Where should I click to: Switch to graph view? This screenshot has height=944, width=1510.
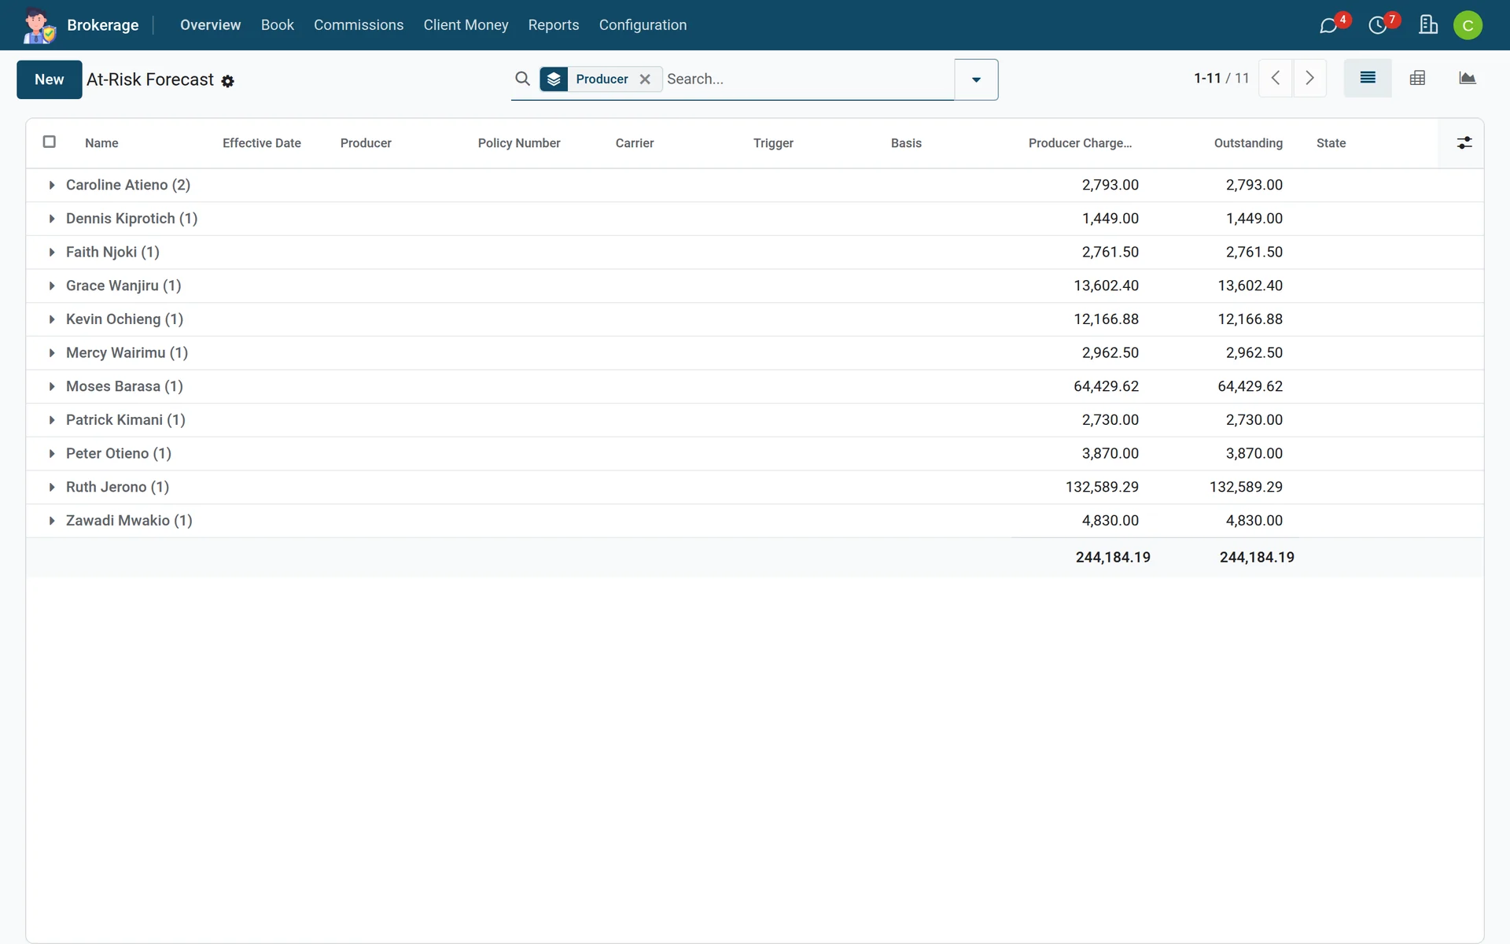coord(1467,78)
